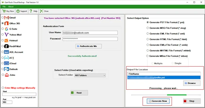Image resolution: width=205 pixels, height=108 pixels.
Task: Click the Outlook logo icon
Action: [x=6, y=69]
